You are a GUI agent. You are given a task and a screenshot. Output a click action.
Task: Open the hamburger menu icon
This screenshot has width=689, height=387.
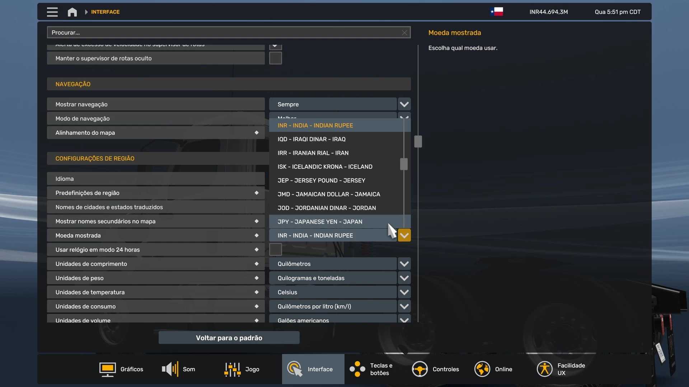pos(52,12)
